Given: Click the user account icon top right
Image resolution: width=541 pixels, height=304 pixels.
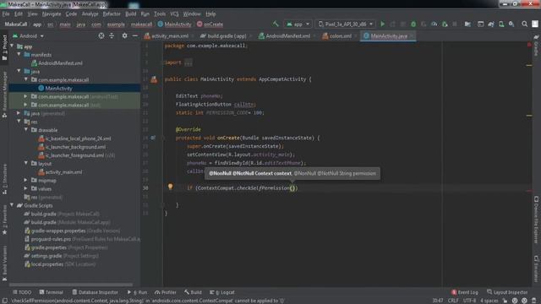Looking at the screenshot, I should tap(535, 24).
